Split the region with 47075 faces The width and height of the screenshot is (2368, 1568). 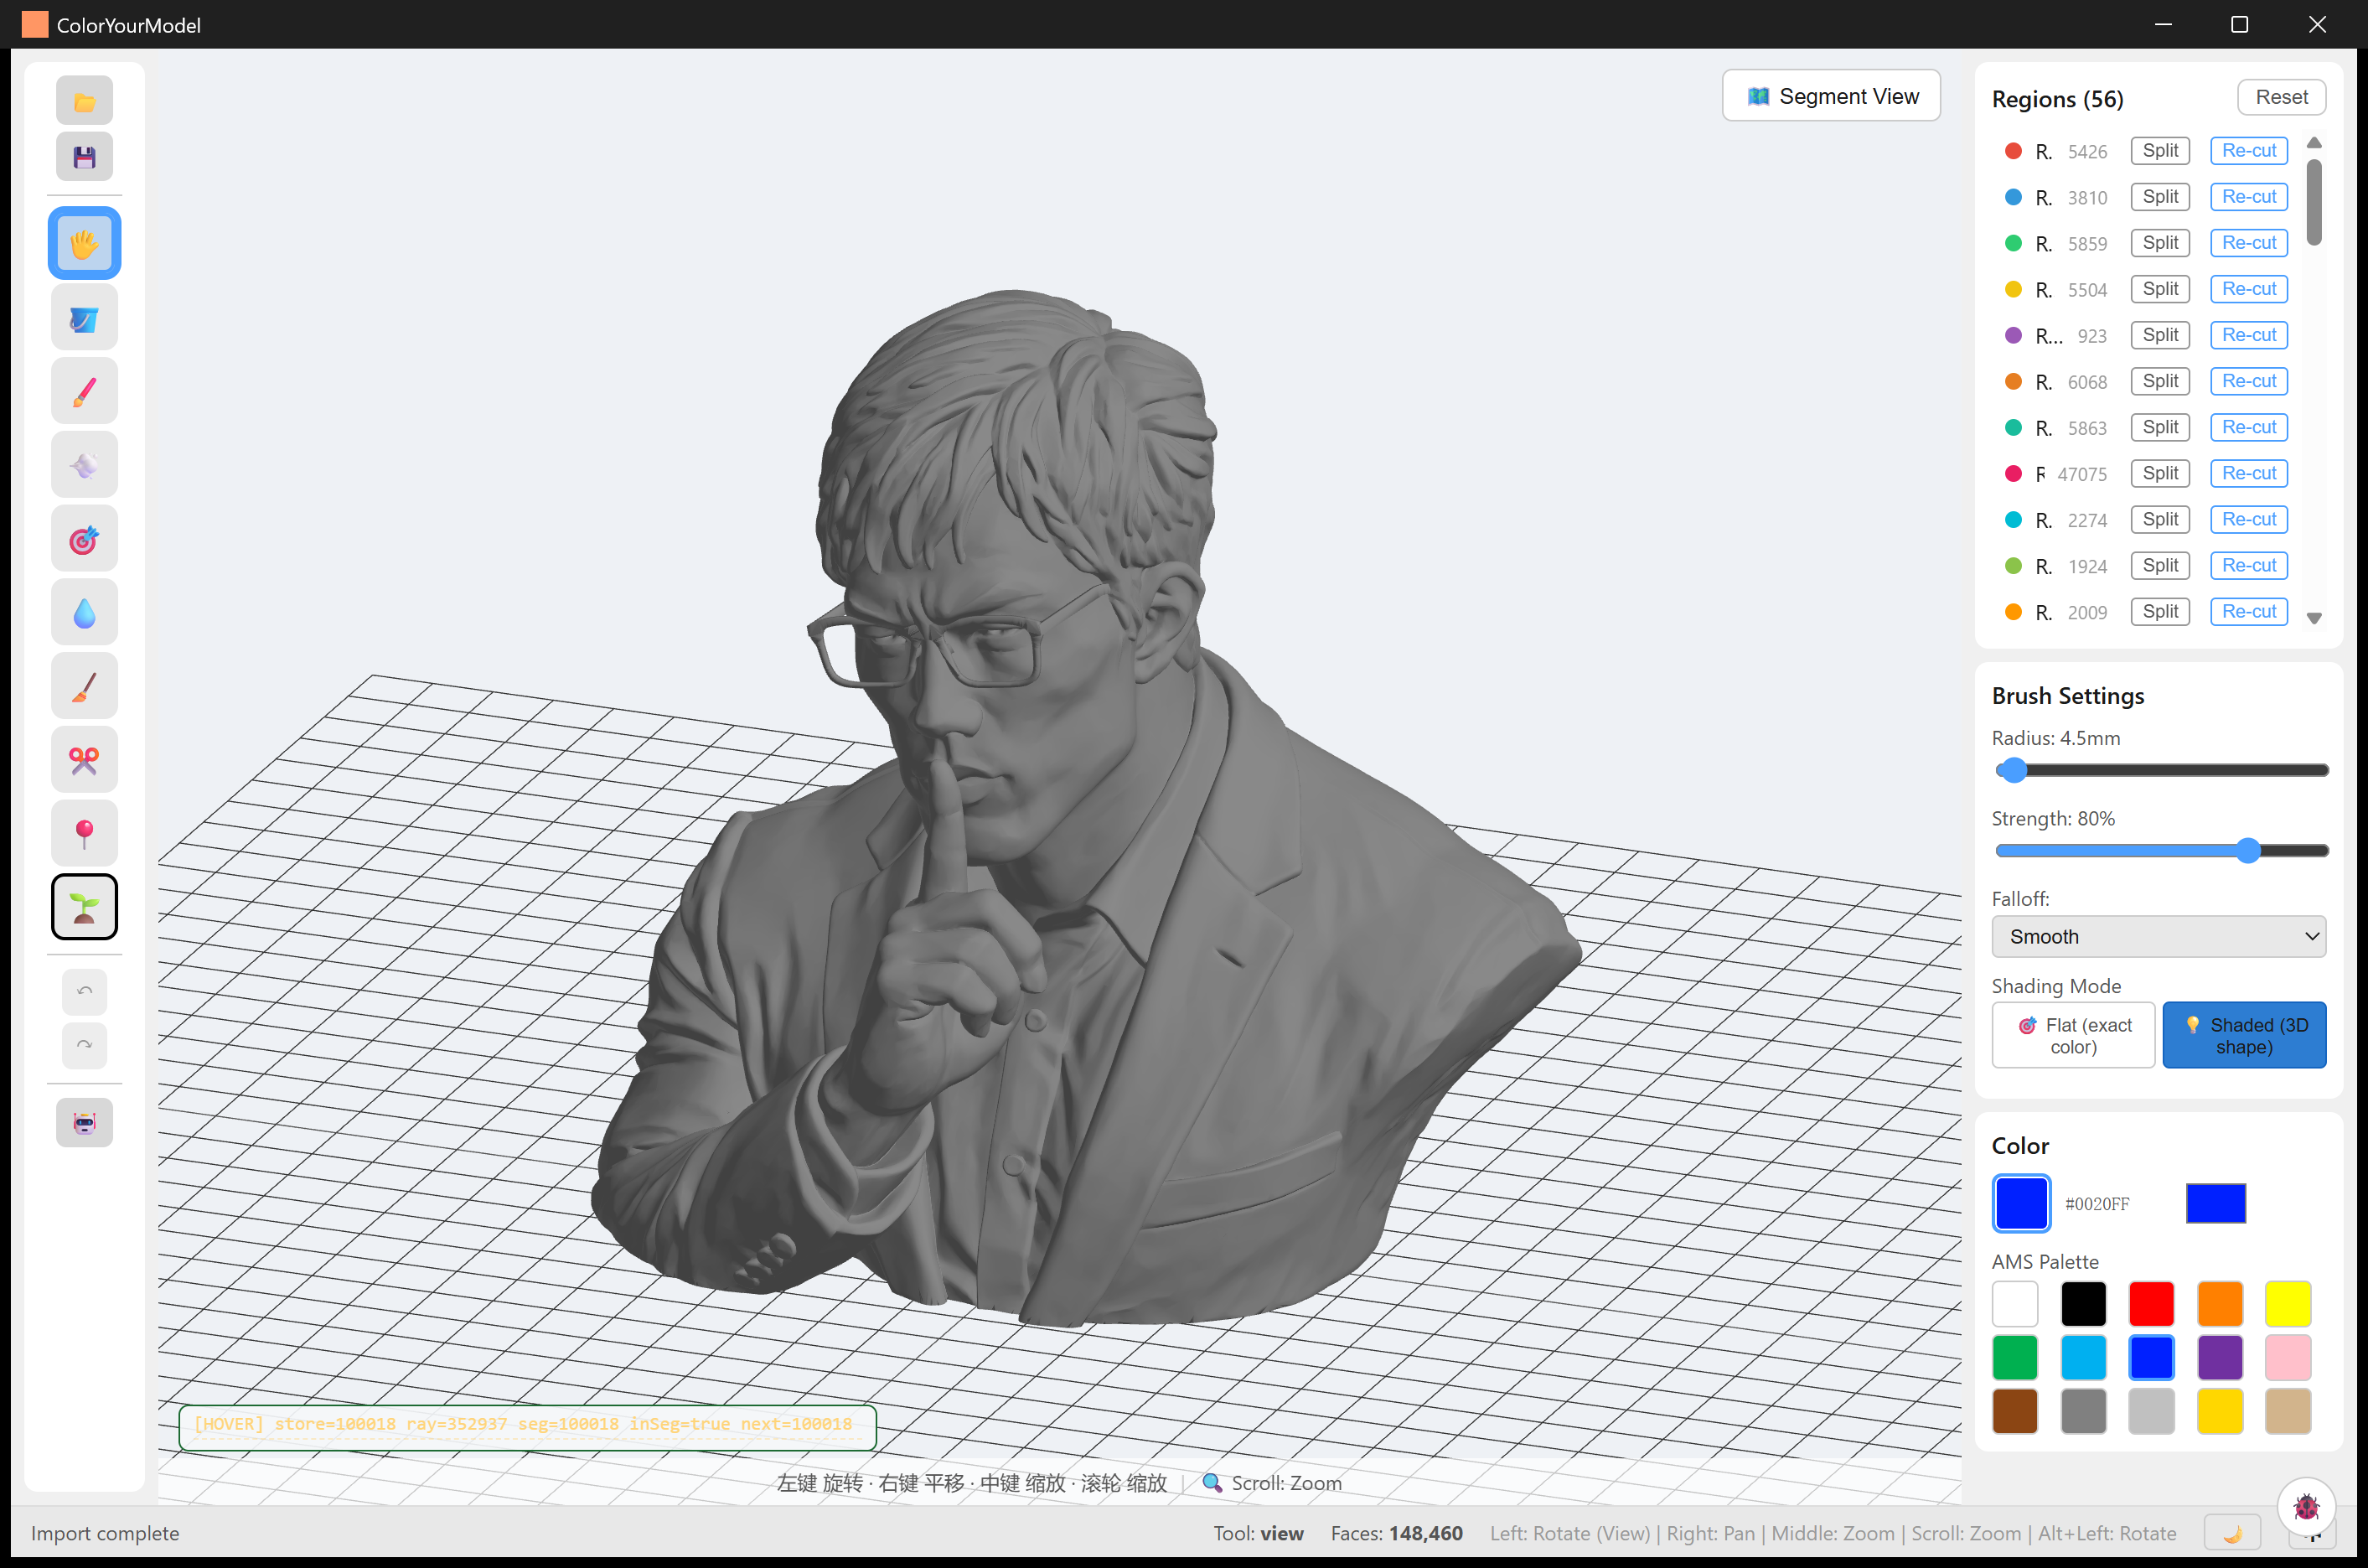(x=2159, y=473)
